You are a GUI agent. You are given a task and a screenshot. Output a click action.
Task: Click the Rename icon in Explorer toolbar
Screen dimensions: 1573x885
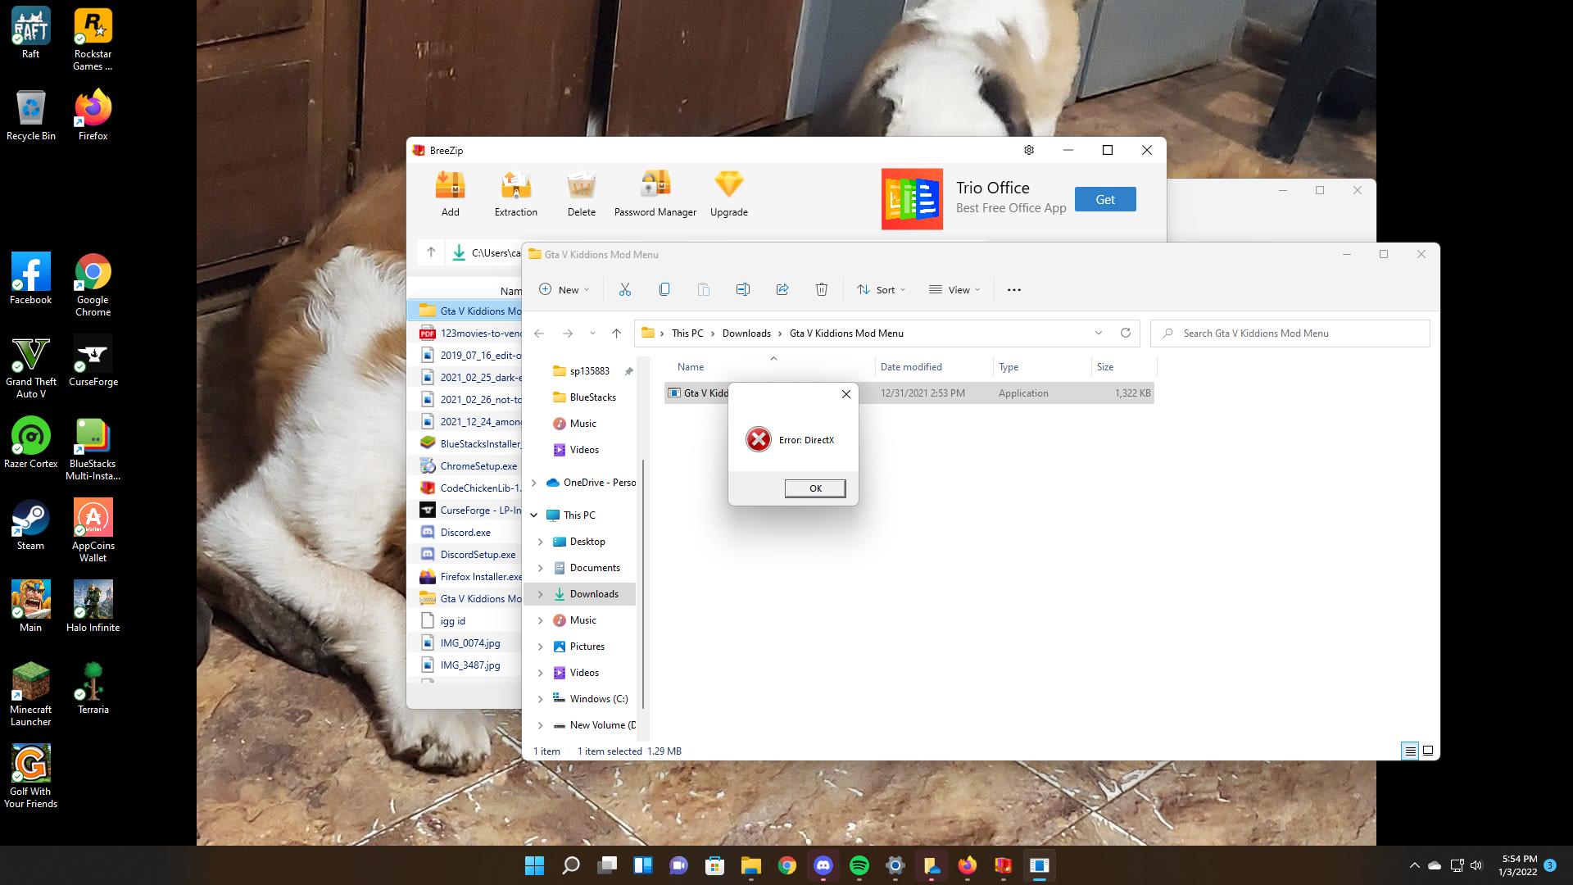743,289
